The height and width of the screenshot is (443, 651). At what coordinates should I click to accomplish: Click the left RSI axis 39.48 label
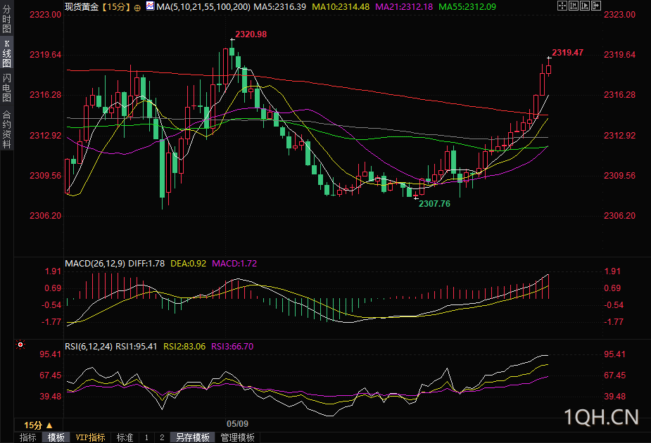coord(50,397)
